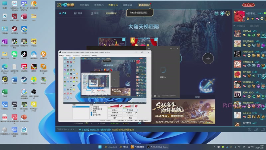Screen dimensions: 266x150
Task: Open the 设定(S) menu in OBS
Action: coord(68,56)
